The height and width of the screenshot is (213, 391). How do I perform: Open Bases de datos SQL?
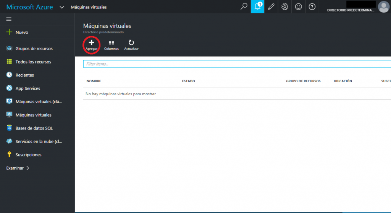[34, 128]
